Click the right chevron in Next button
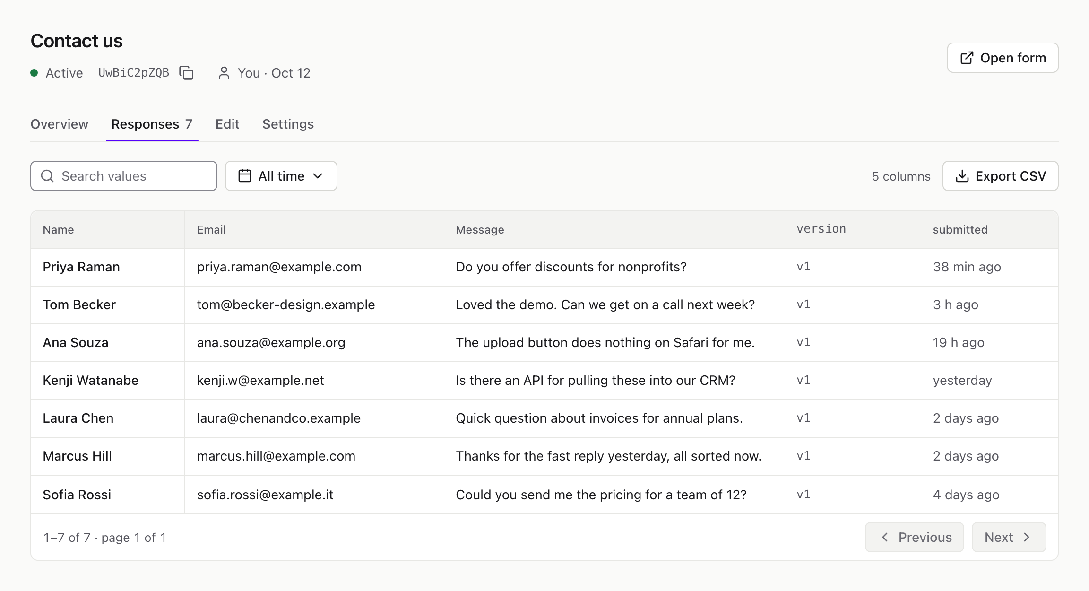Image resolution: width=1089 pixels, height=591 pixels. [1027, 537]
